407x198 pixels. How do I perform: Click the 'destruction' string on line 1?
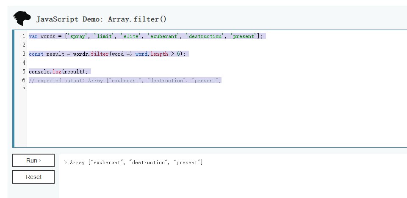204,36
